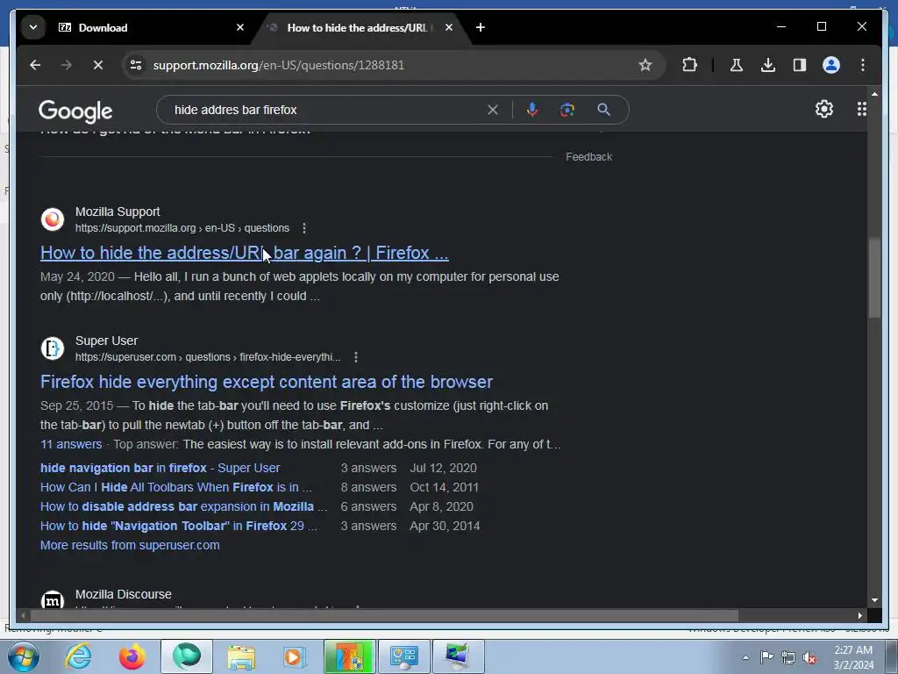
Task: Click the taskbar clock showing 2:27 AM
Action: (x=853, y=657)
